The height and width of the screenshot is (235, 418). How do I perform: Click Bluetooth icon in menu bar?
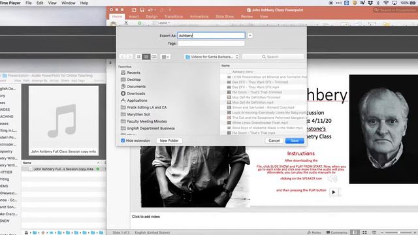point(378,3)
